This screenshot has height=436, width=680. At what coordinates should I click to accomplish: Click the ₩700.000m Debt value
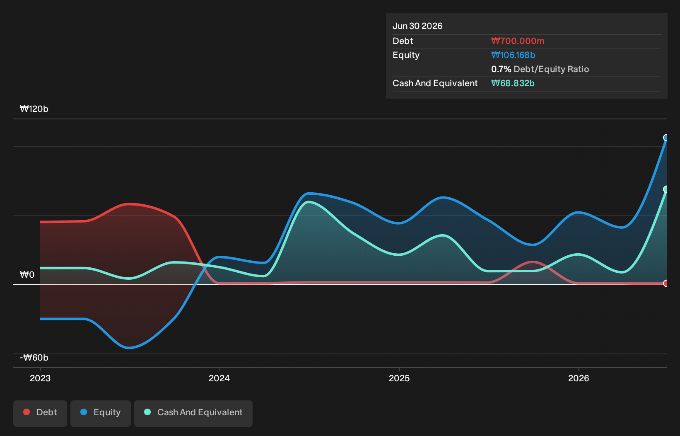coord(518,41)
